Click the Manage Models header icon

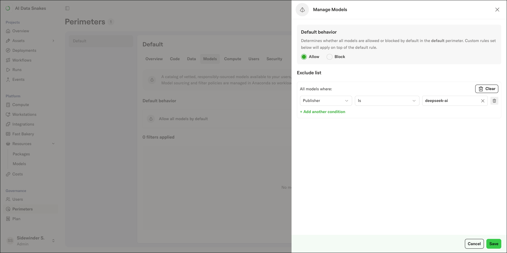coord(302,10)
